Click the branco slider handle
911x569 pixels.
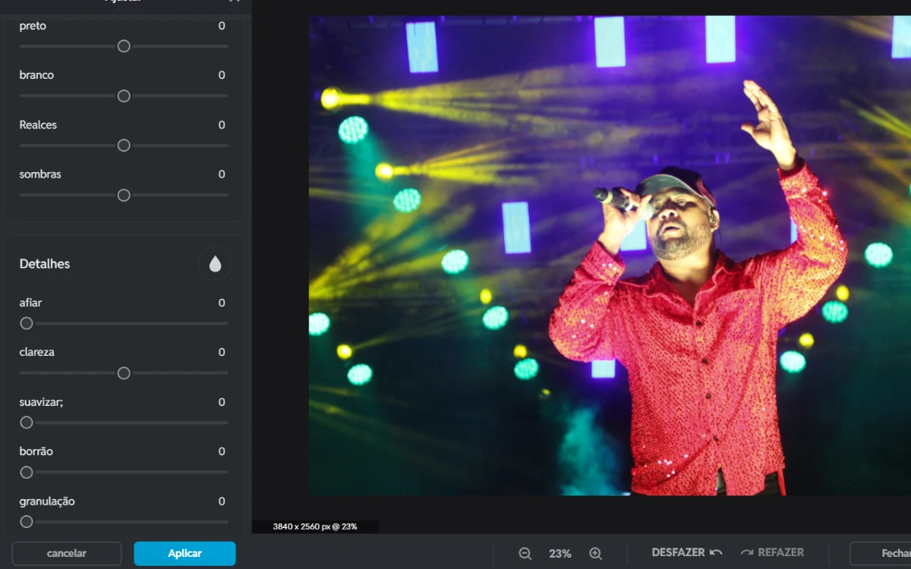tap(124, 96)
